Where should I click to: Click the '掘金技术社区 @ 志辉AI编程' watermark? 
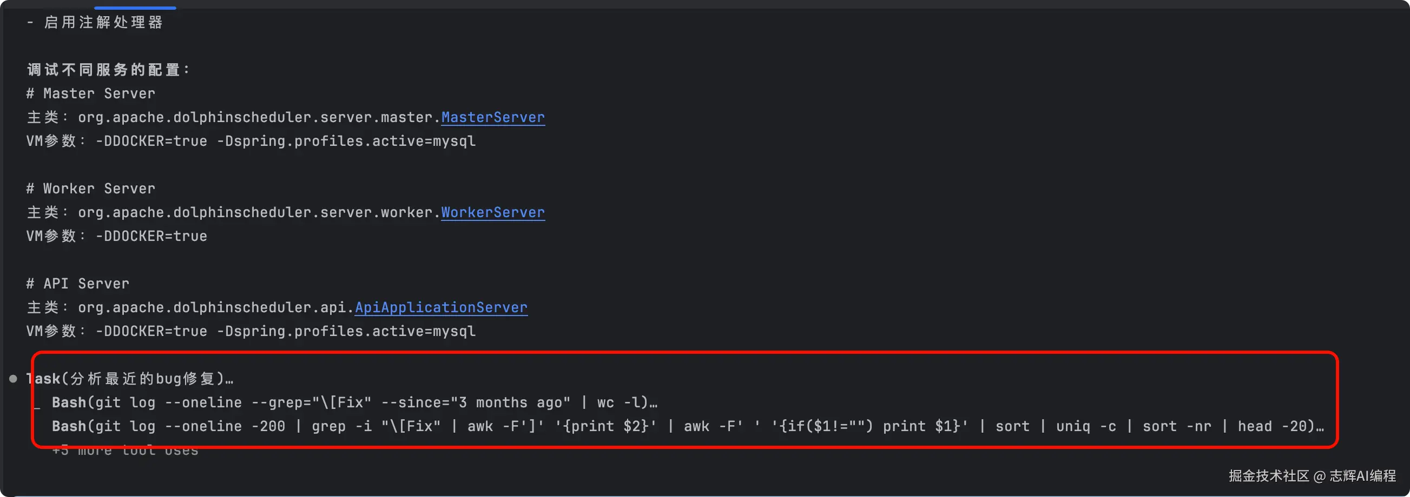1312,476
